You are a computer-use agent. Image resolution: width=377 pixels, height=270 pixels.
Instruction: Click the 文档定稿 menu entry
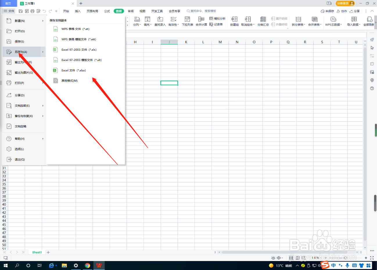click(x=24, y=126)
